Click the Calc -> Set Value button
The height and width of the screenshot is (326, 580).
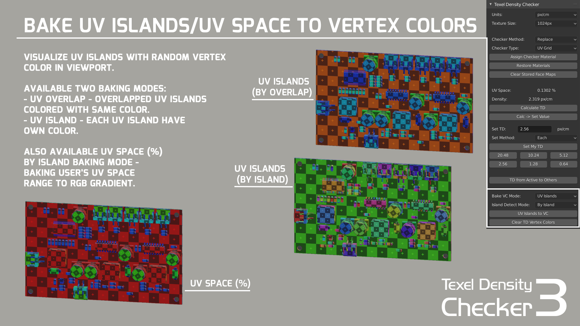pos(533,117)
